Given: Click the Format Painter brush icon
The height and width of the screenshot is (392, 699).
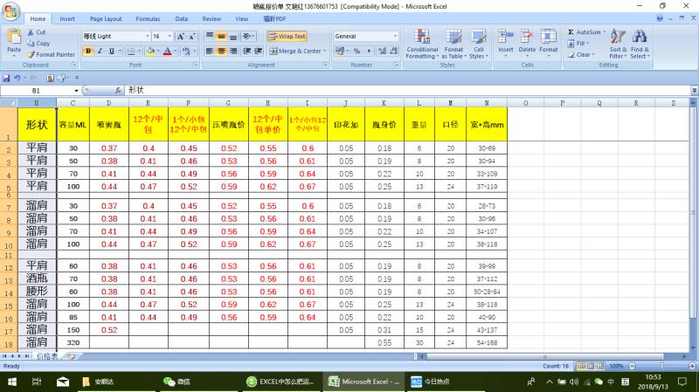Looking at the screenshot, I should 32,54.
